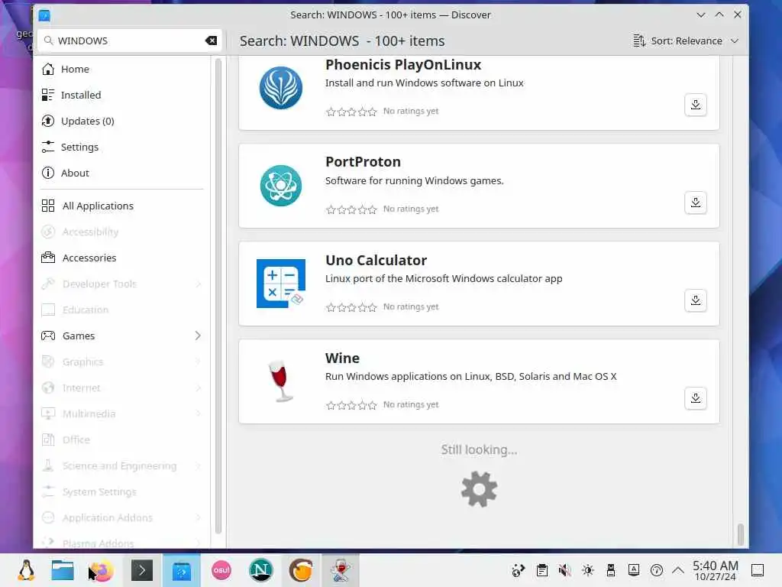Click the sidebar vertical scrollbar
The width and height of the screenshot is (782, 587).
(x=218, y=297)
